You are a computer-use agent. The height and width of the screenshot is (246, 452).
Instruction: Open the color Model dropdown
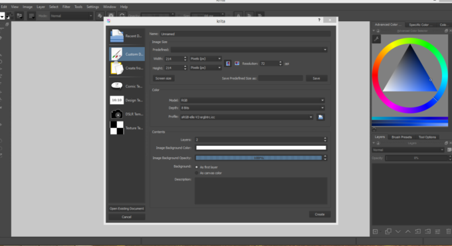[253, 100]
